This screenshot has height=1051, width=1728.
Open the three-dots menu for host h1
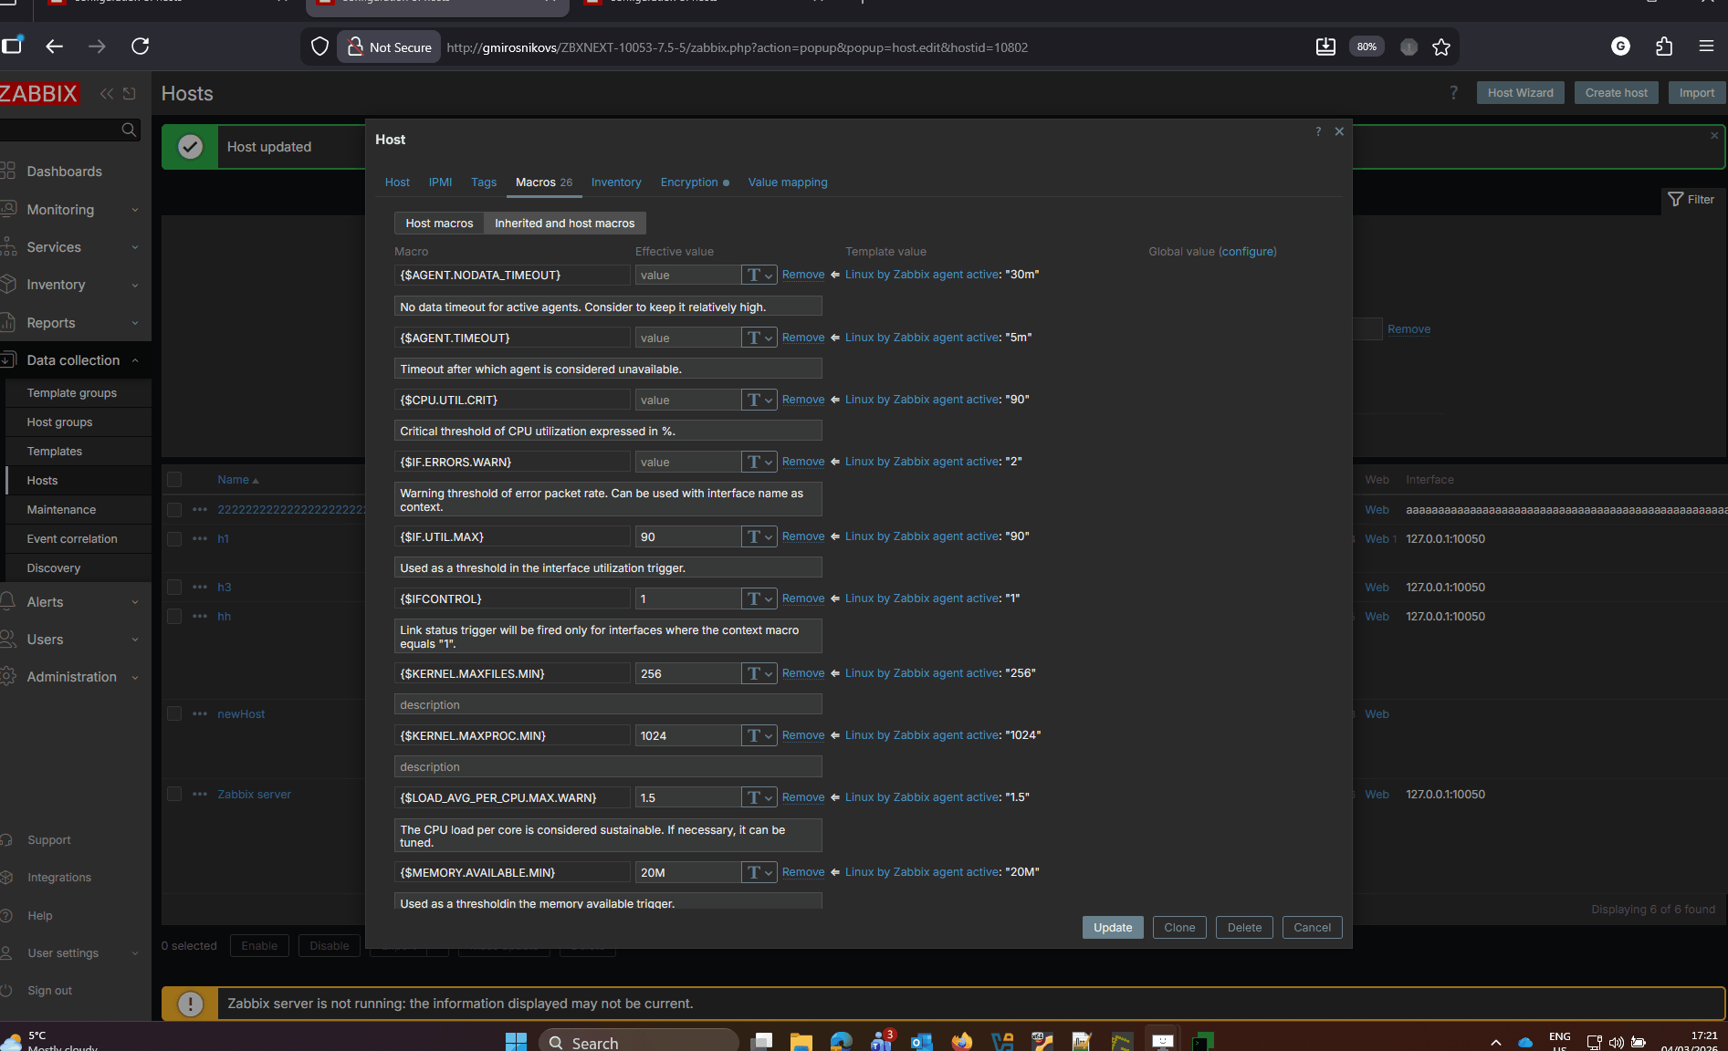coord(200,539)
